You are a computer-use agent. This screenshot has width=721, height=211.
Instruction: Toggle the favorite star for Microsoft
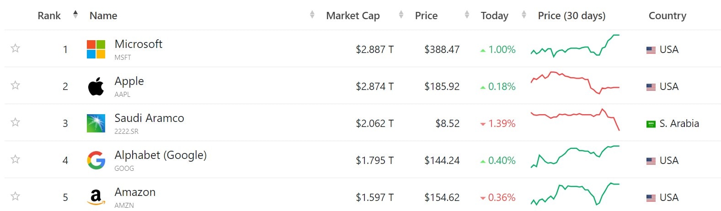[x=16, y=48]
